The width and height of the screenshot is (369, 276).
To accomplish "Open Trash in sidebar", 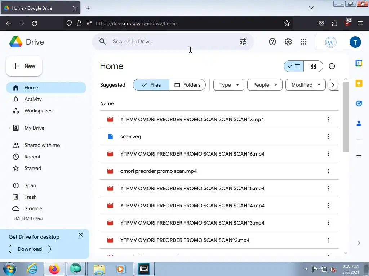I will coord(46,197).
